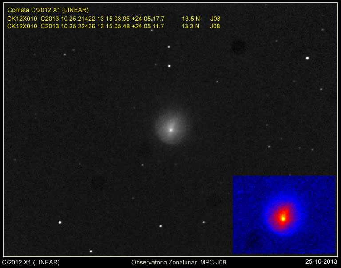This screenshot has height=268, width=341.
Task: Open the false-color inset image
Action: click(284, 215)
